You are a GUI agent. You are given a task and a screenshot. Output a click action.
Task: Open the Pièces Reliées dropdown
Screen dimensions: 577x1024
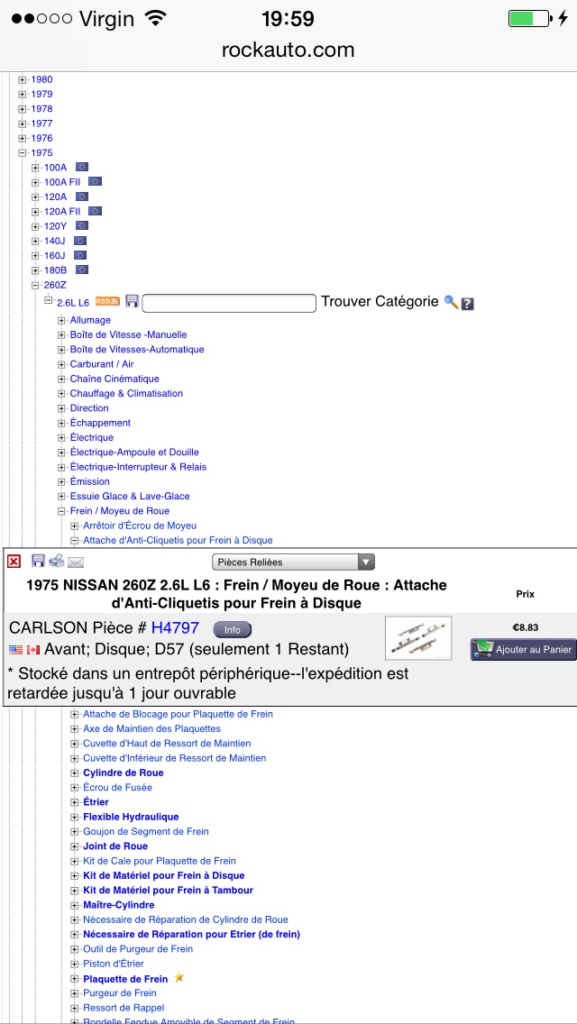click(293, 562)
